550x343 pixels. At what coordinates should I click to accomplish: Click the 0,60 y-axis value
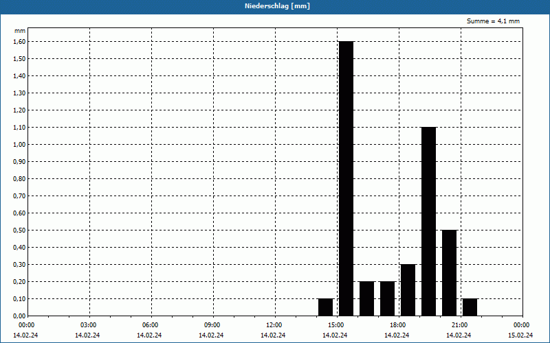[19, 213]
